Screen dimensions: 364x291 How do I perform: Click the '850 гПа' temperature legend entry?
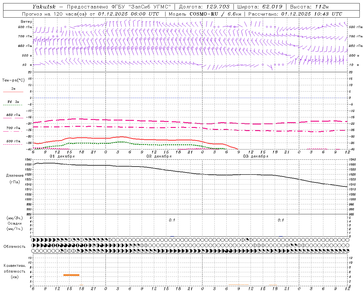[13, 115]
